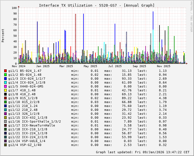Viewport: 194px width, 156px height.
Task: Click the Percent y-axis label
Action: tap(3, 36)
